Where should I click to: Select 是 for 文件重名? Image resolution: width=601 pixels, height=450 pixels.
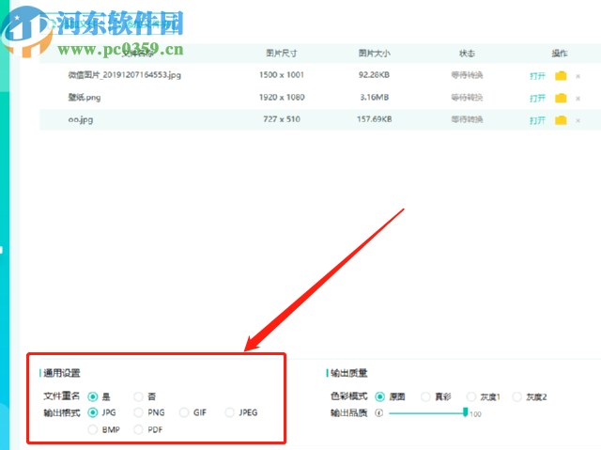93,396
